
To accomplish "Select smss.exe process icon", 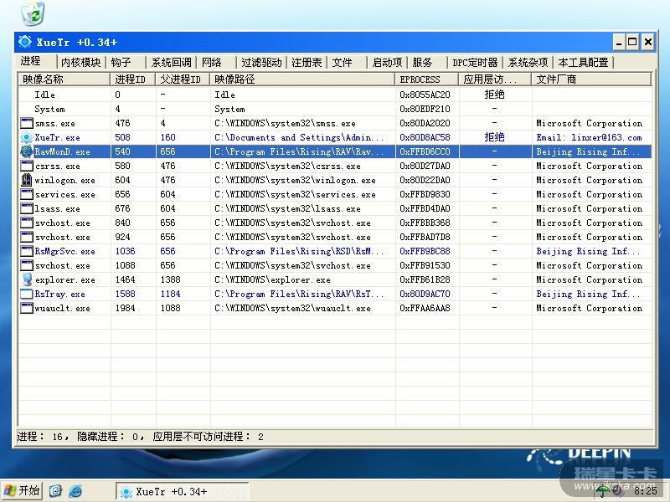I will pyautogui.click(x=27, y=123).
